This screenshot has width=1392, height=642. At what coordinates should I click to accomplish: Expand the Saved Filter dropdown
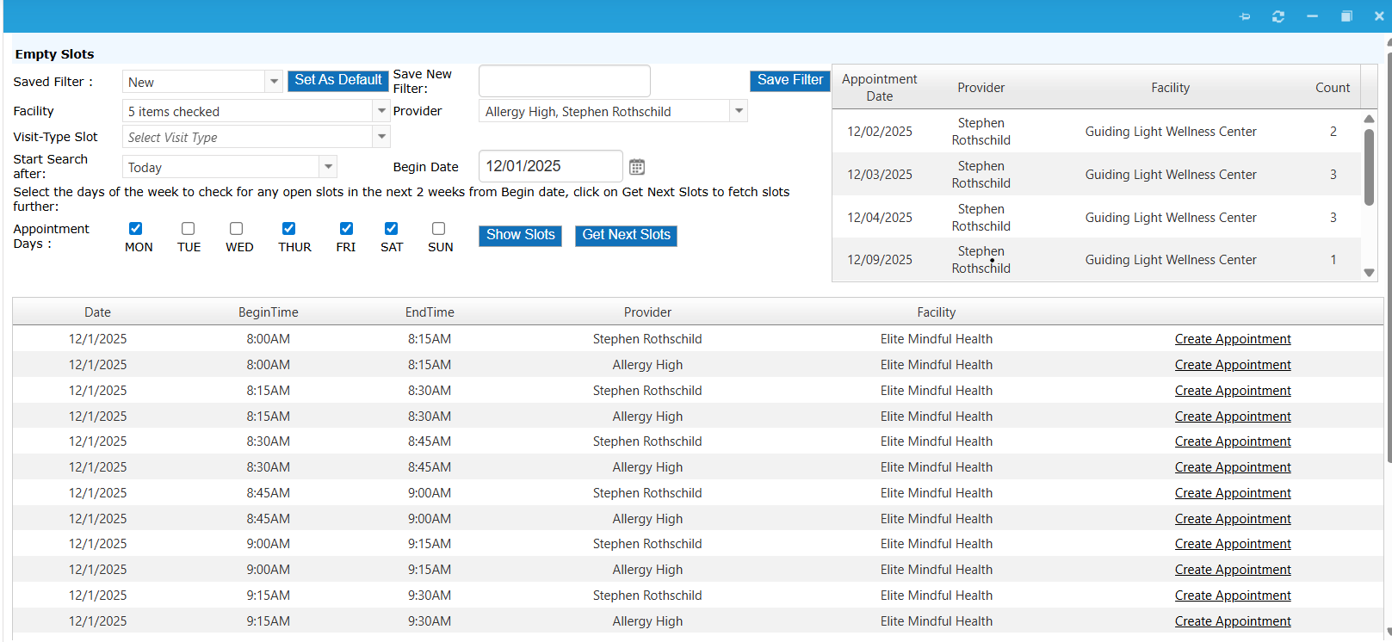(274, 82)
